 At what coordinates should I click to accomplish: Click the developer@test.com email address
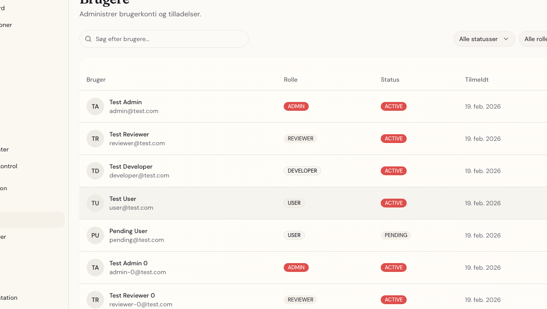139,175
